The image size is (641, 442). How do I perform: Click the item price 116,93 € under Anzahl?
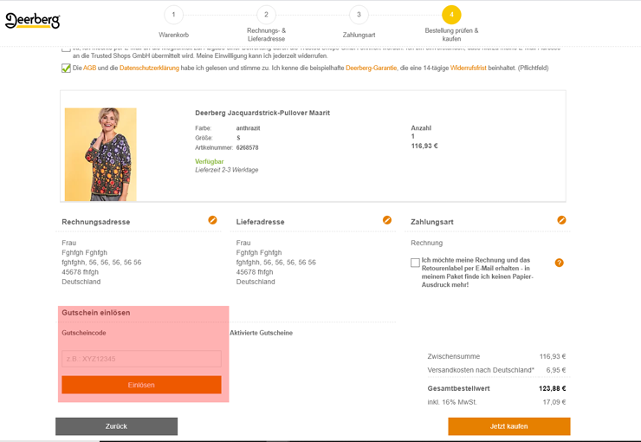point(424,146)
